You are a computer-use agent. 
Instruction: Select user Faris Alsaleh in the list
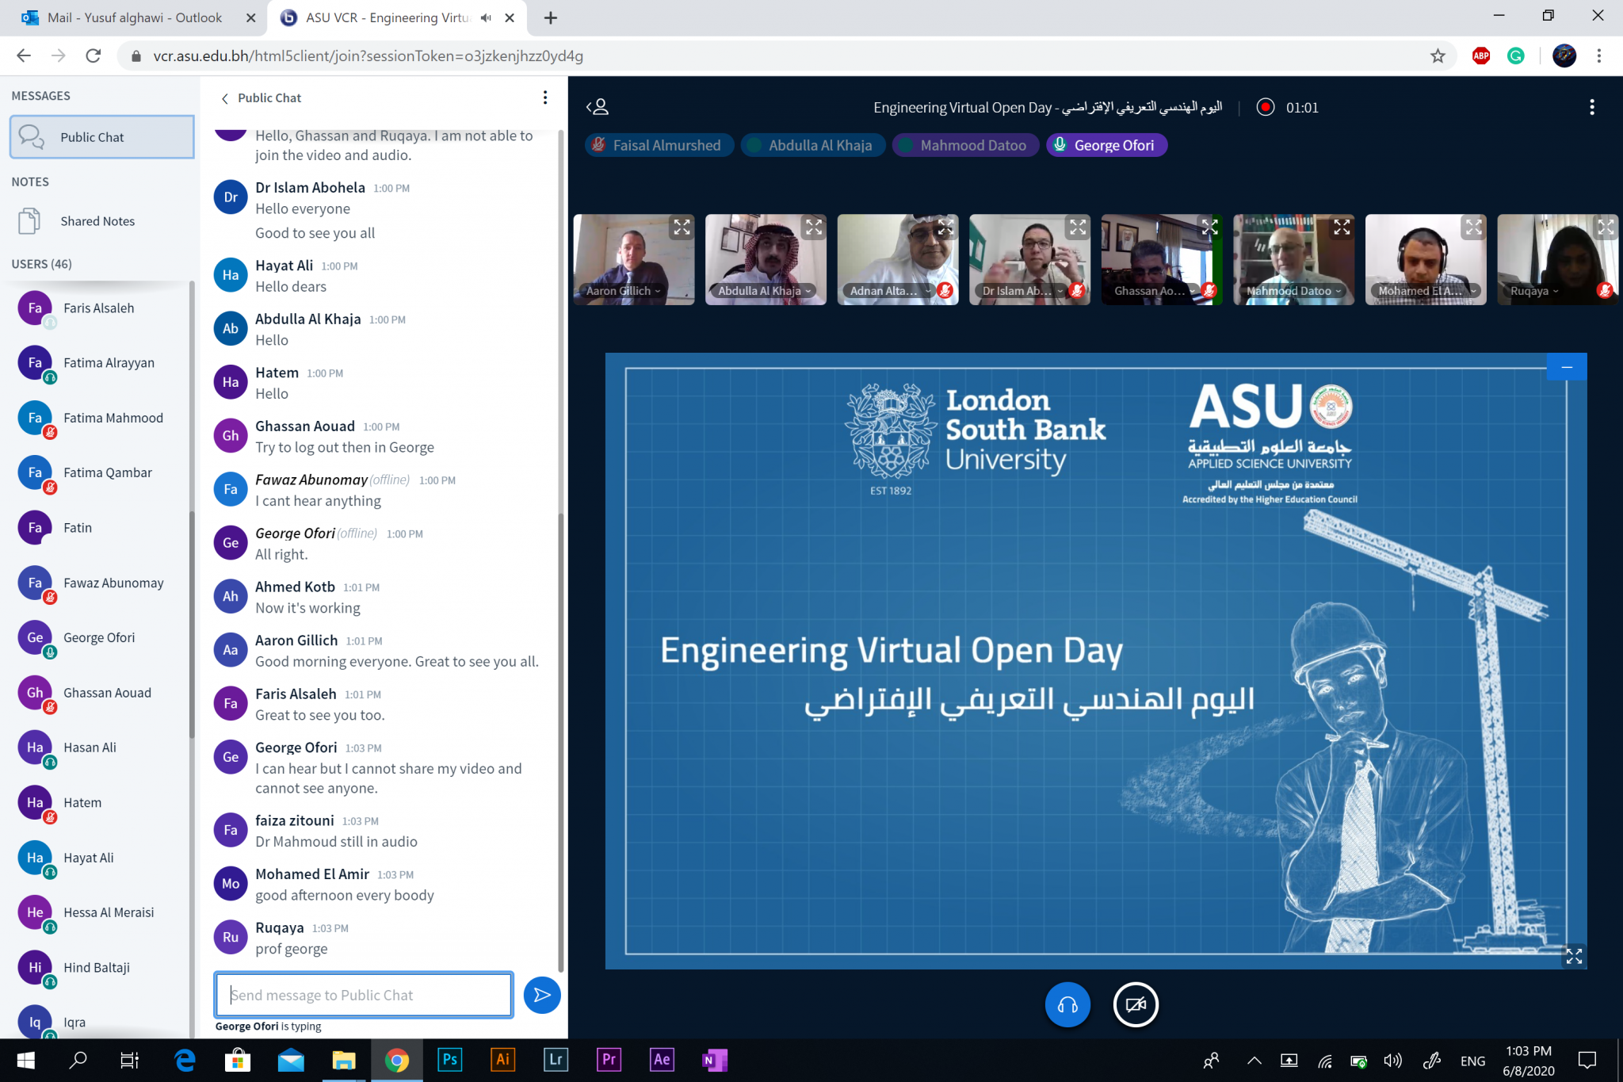99,308
